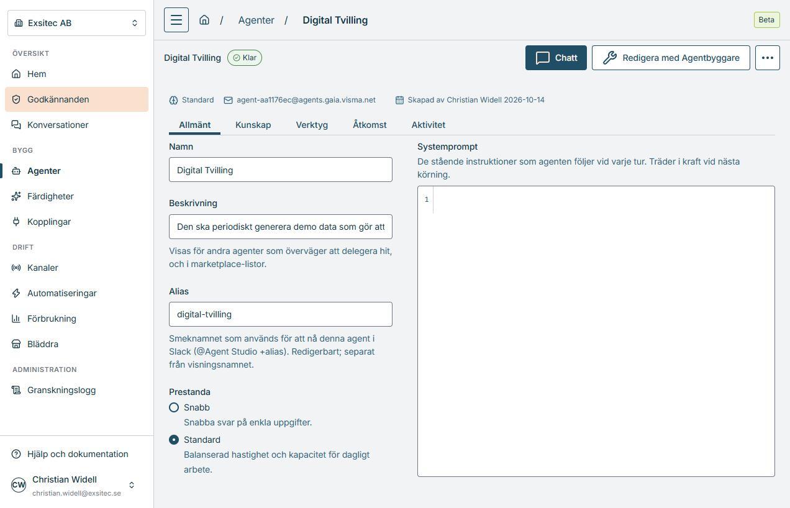
Task: Click the Klar status check icon
Action: click(237, 58)
